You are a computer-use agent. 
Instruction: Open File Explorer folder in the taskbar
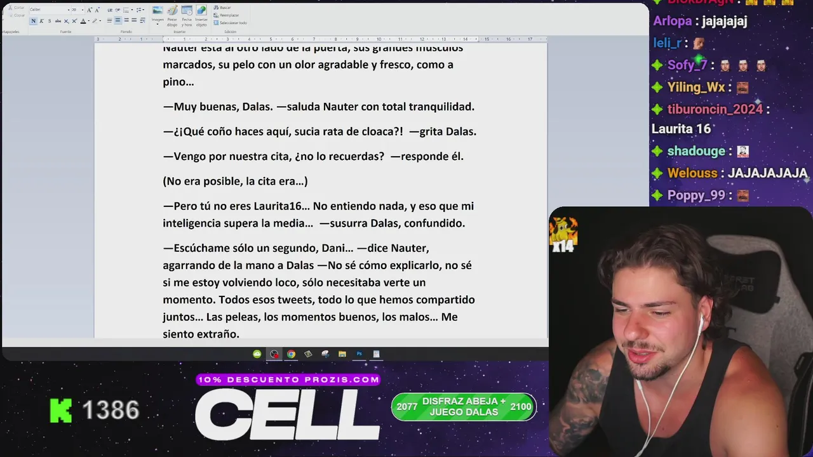tap(342, 354)
